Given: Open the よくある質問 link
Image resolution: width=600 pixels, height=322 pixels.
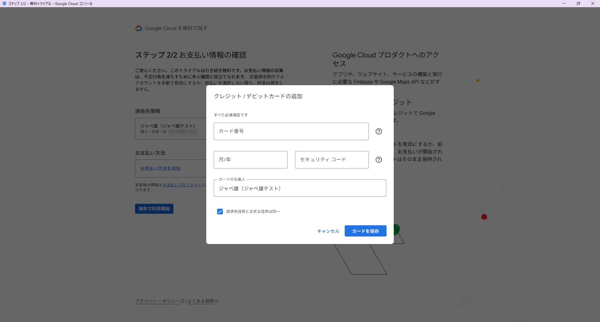Looking at the screenshot, I should [201, 301].
